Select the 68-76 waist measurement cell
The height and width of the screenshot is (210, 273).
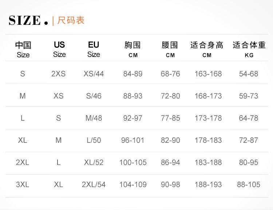pyautogui.click(x=170, y=74)
